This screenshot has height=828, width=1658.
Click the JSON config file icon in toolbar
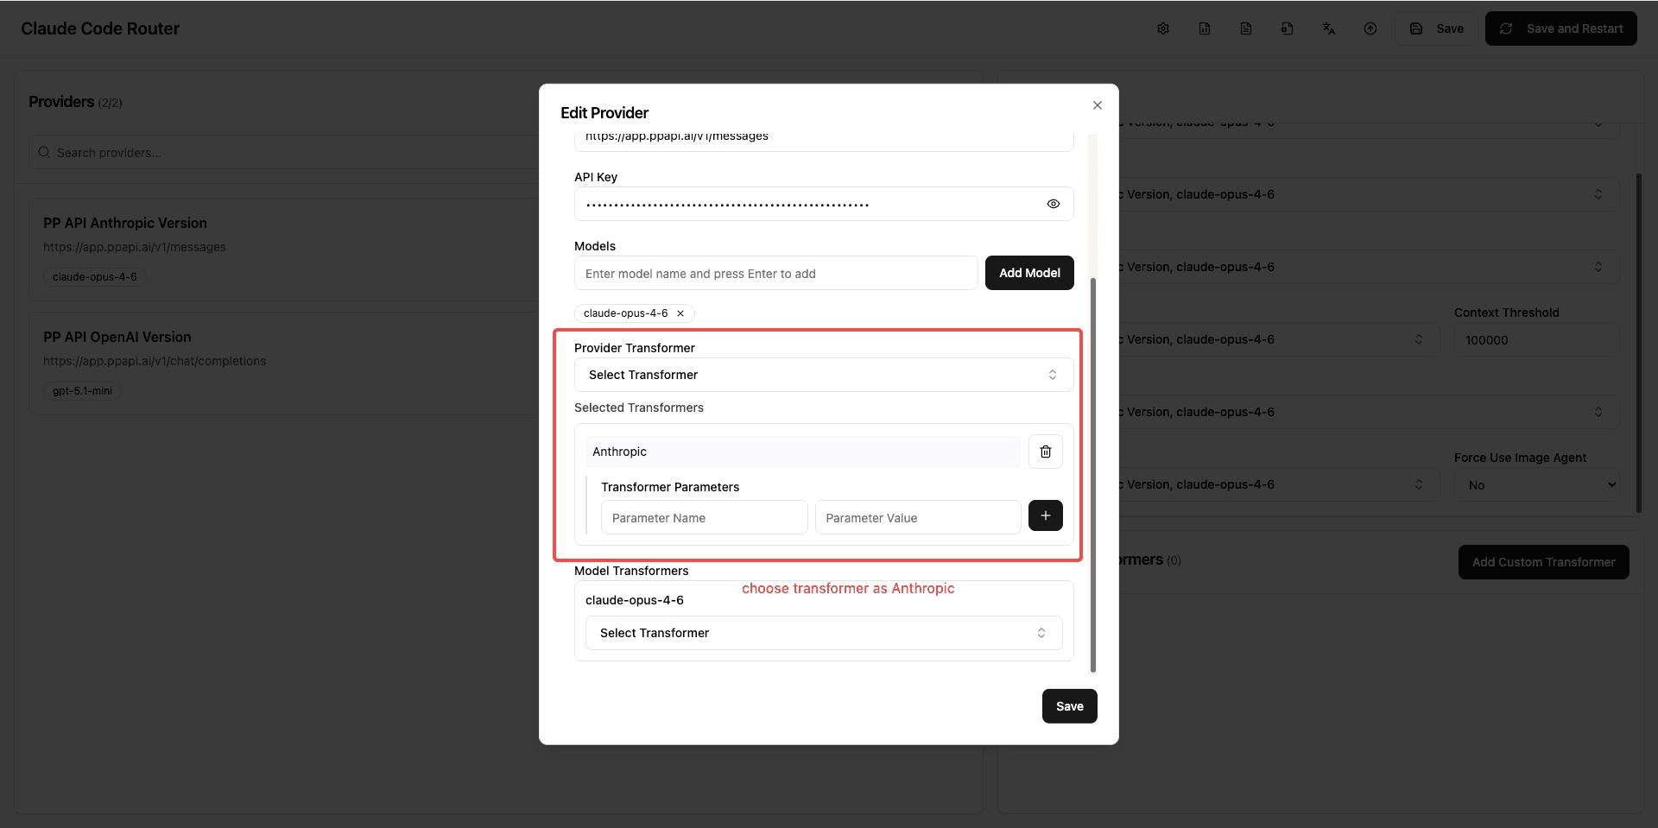[1204, 28]
